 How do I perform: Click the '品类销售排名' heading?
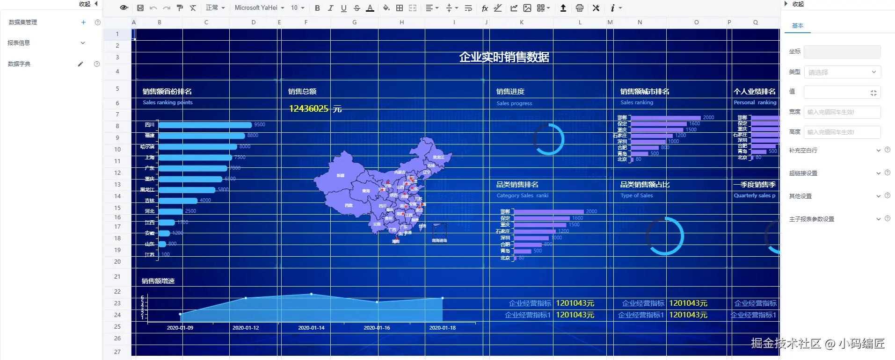pyautogui.click(x=517, y=185)
